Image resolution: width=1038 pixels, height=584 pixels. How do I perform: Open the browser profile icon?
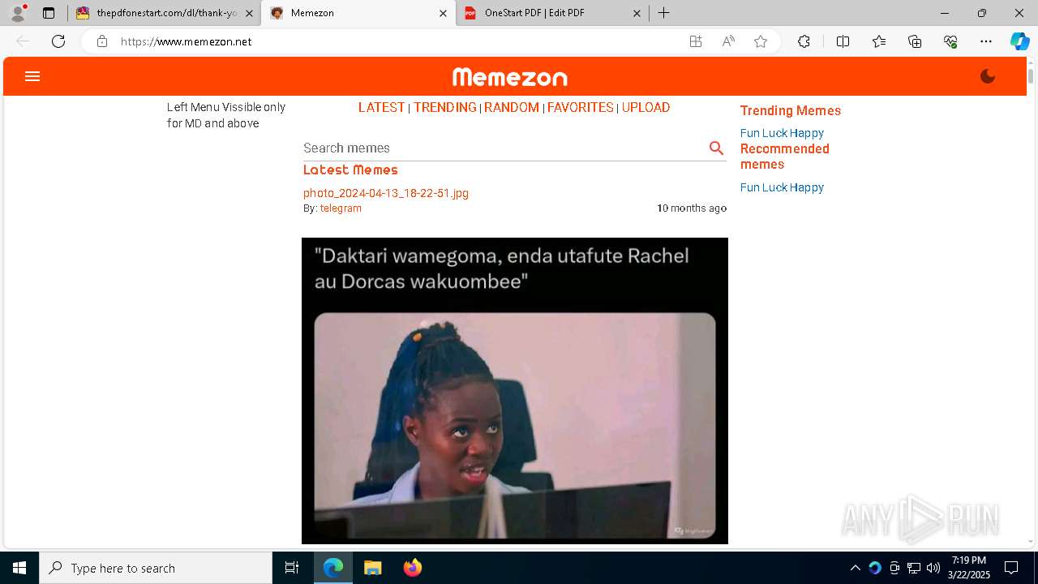(18, 13)
